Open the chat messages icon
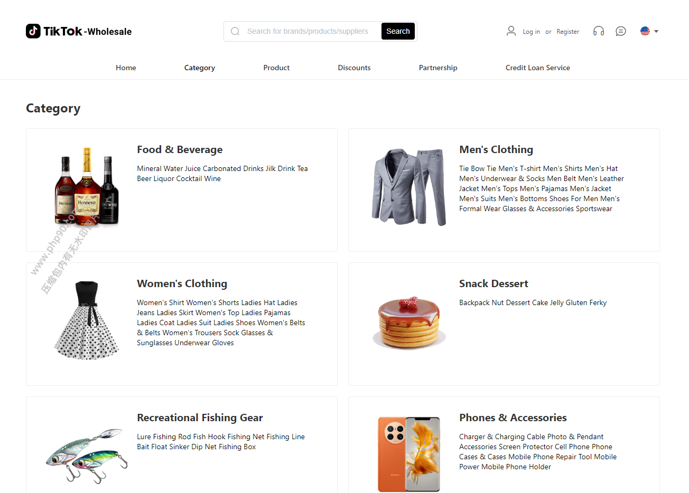 tap(621, 31)
